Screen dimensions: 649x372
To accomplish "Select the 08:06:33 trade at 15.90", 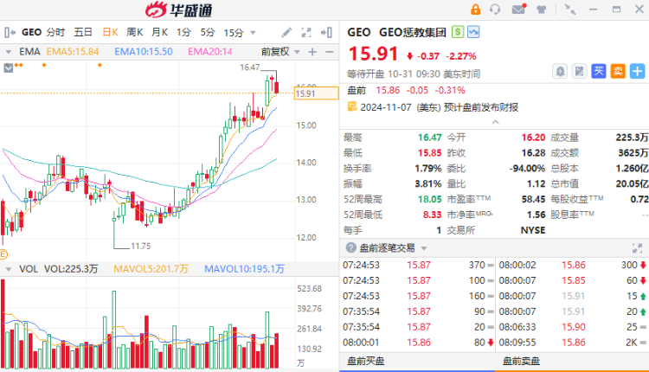I will (x=572, y=327).
